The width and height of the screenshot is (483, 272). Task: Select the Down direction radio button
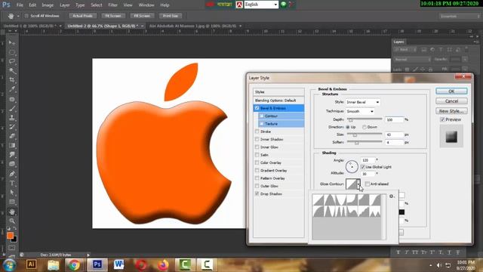pos(365,127)
